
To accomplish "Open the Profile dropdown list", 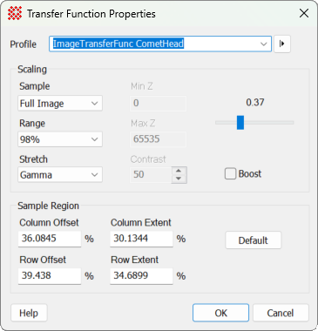I will coord(263,44).
